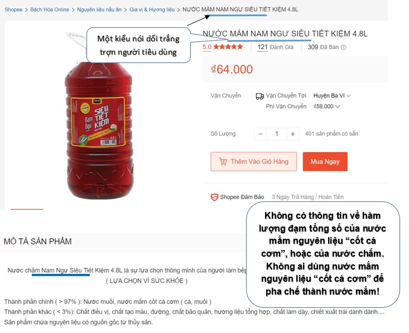
Task: Expand the Huyện Ba Vì destination dropdown
Action: (x=332, y=96)
